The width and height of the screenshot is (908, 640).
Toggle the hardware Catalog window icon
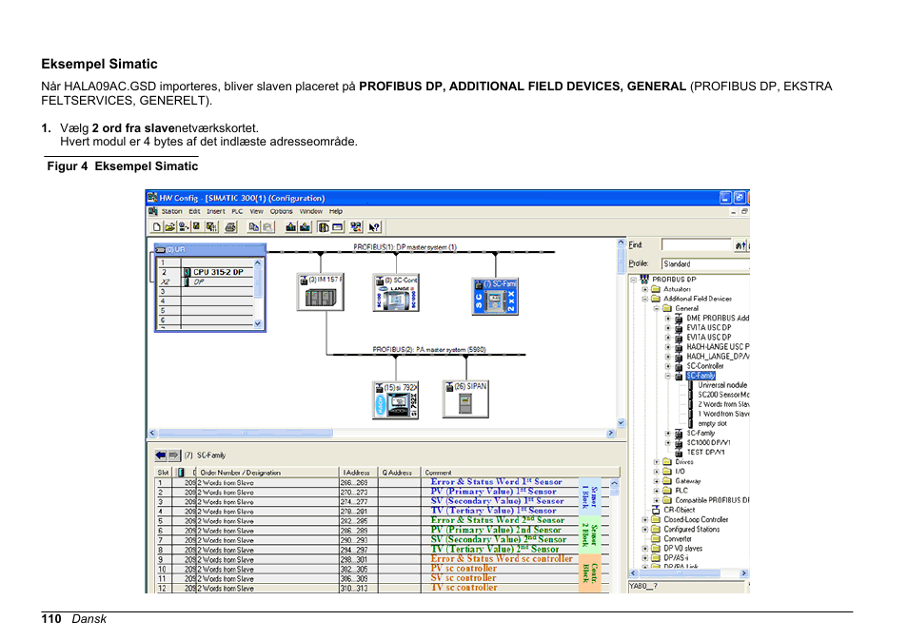coord(323,226)
